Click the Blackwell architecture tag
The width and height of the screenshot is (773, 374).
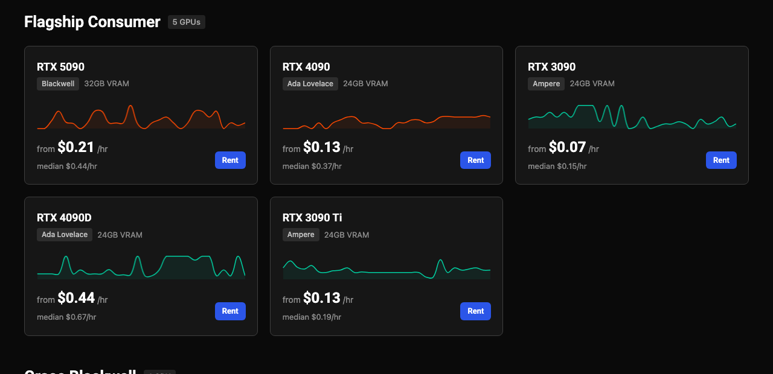[58, 84]
